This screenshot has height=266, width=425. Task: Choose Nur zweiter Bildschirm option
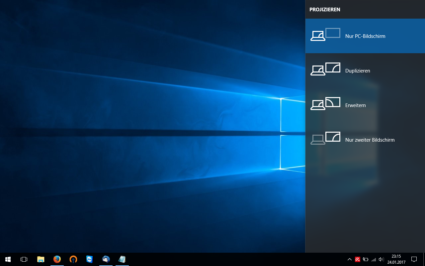click(365, 140)
